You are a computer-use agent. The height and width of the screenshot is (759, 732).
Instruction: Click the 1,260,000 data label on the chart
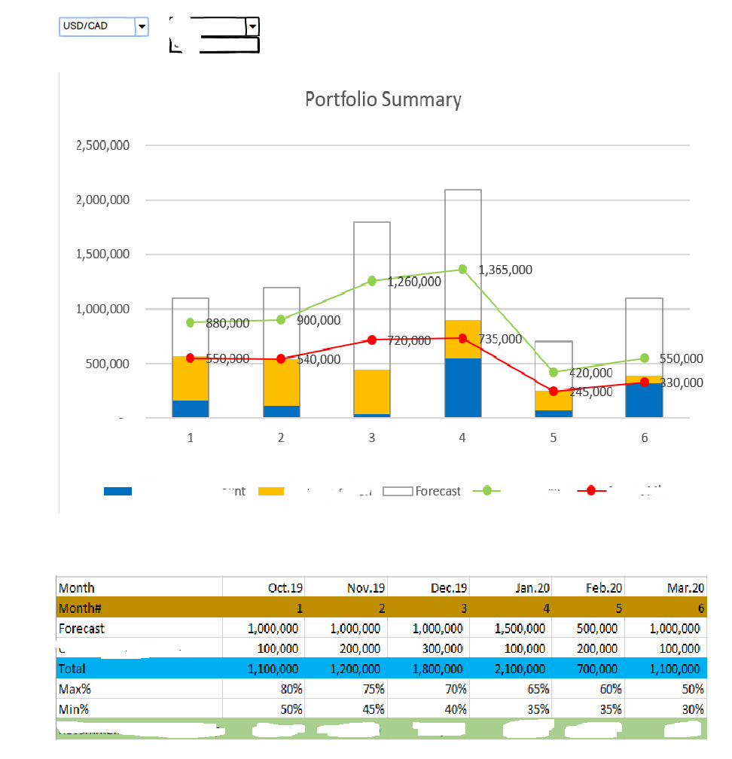click(x=414, y=281)
